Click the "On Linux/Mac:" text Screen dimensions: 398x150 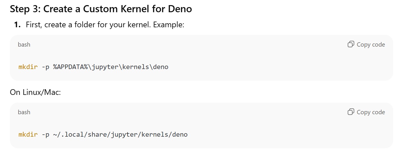[x=35, y=92]
